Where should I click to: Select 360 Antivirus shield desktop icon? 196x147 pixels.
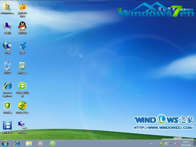[x=7, y=107]
